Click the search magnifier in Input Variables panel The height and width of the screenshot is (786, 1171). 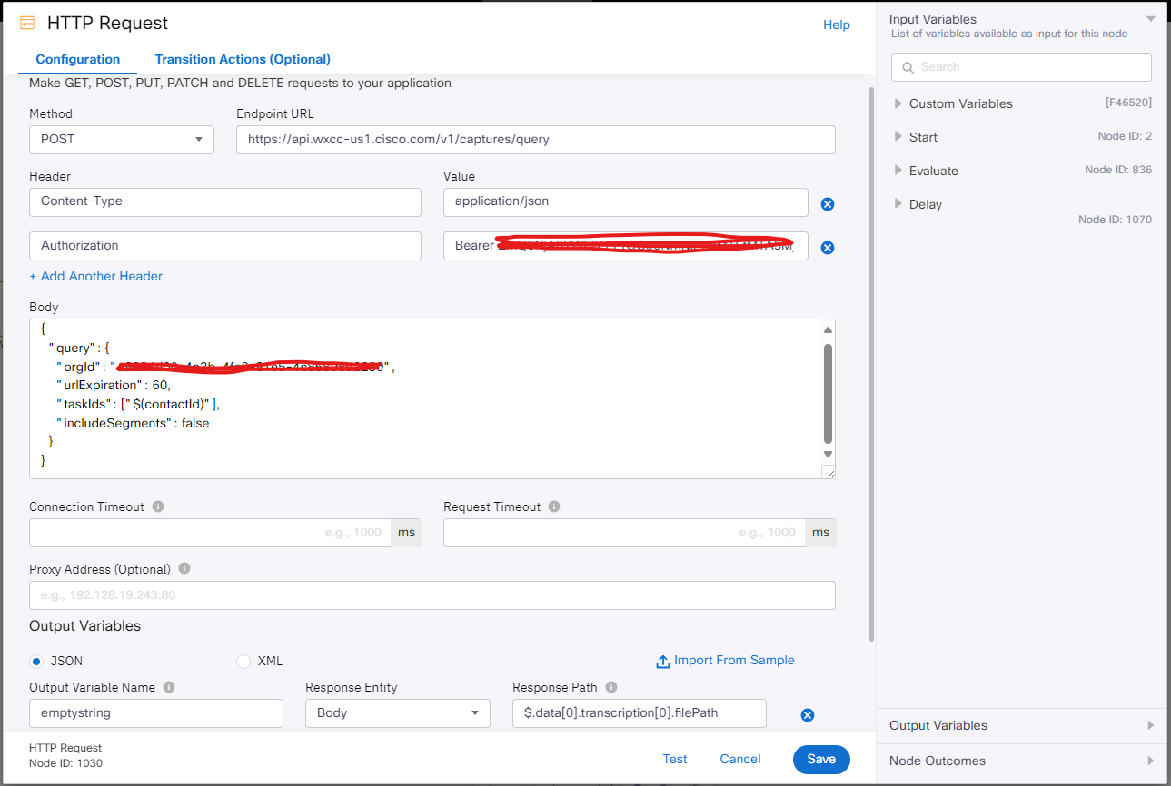click(x=908, y=66)
